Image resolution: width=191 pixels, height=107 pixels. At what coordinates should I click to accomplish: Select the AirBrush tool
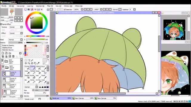38,68
